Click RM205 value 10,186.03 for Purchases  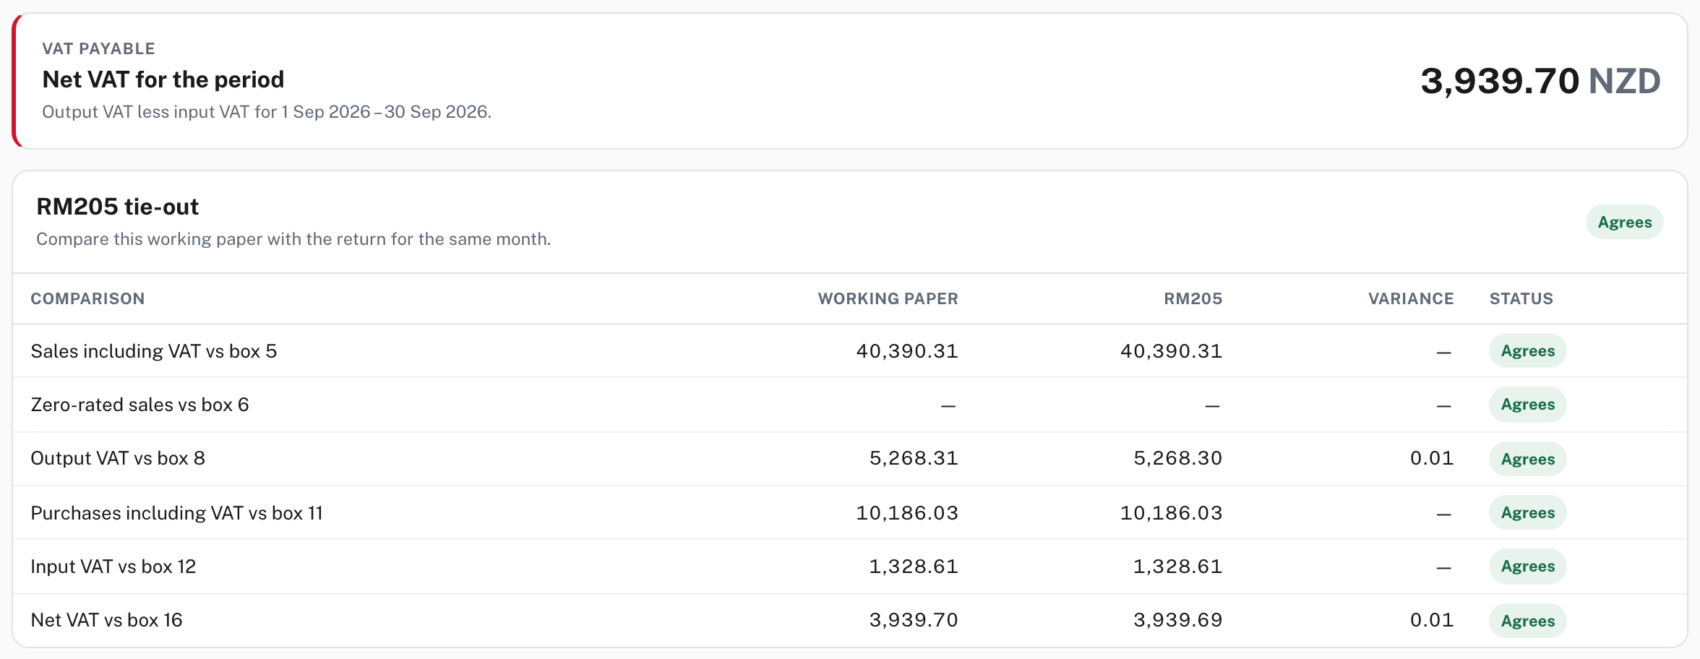(1172, 513)
